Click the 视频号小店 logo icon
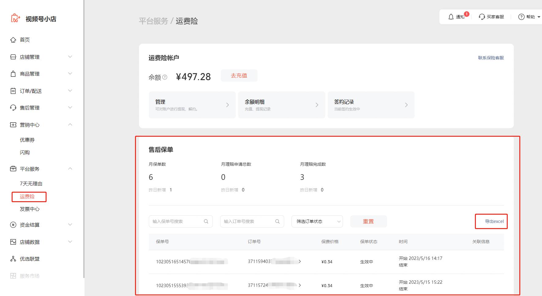Viewport: 542px width, 296px height. click(x=15, y=19)
